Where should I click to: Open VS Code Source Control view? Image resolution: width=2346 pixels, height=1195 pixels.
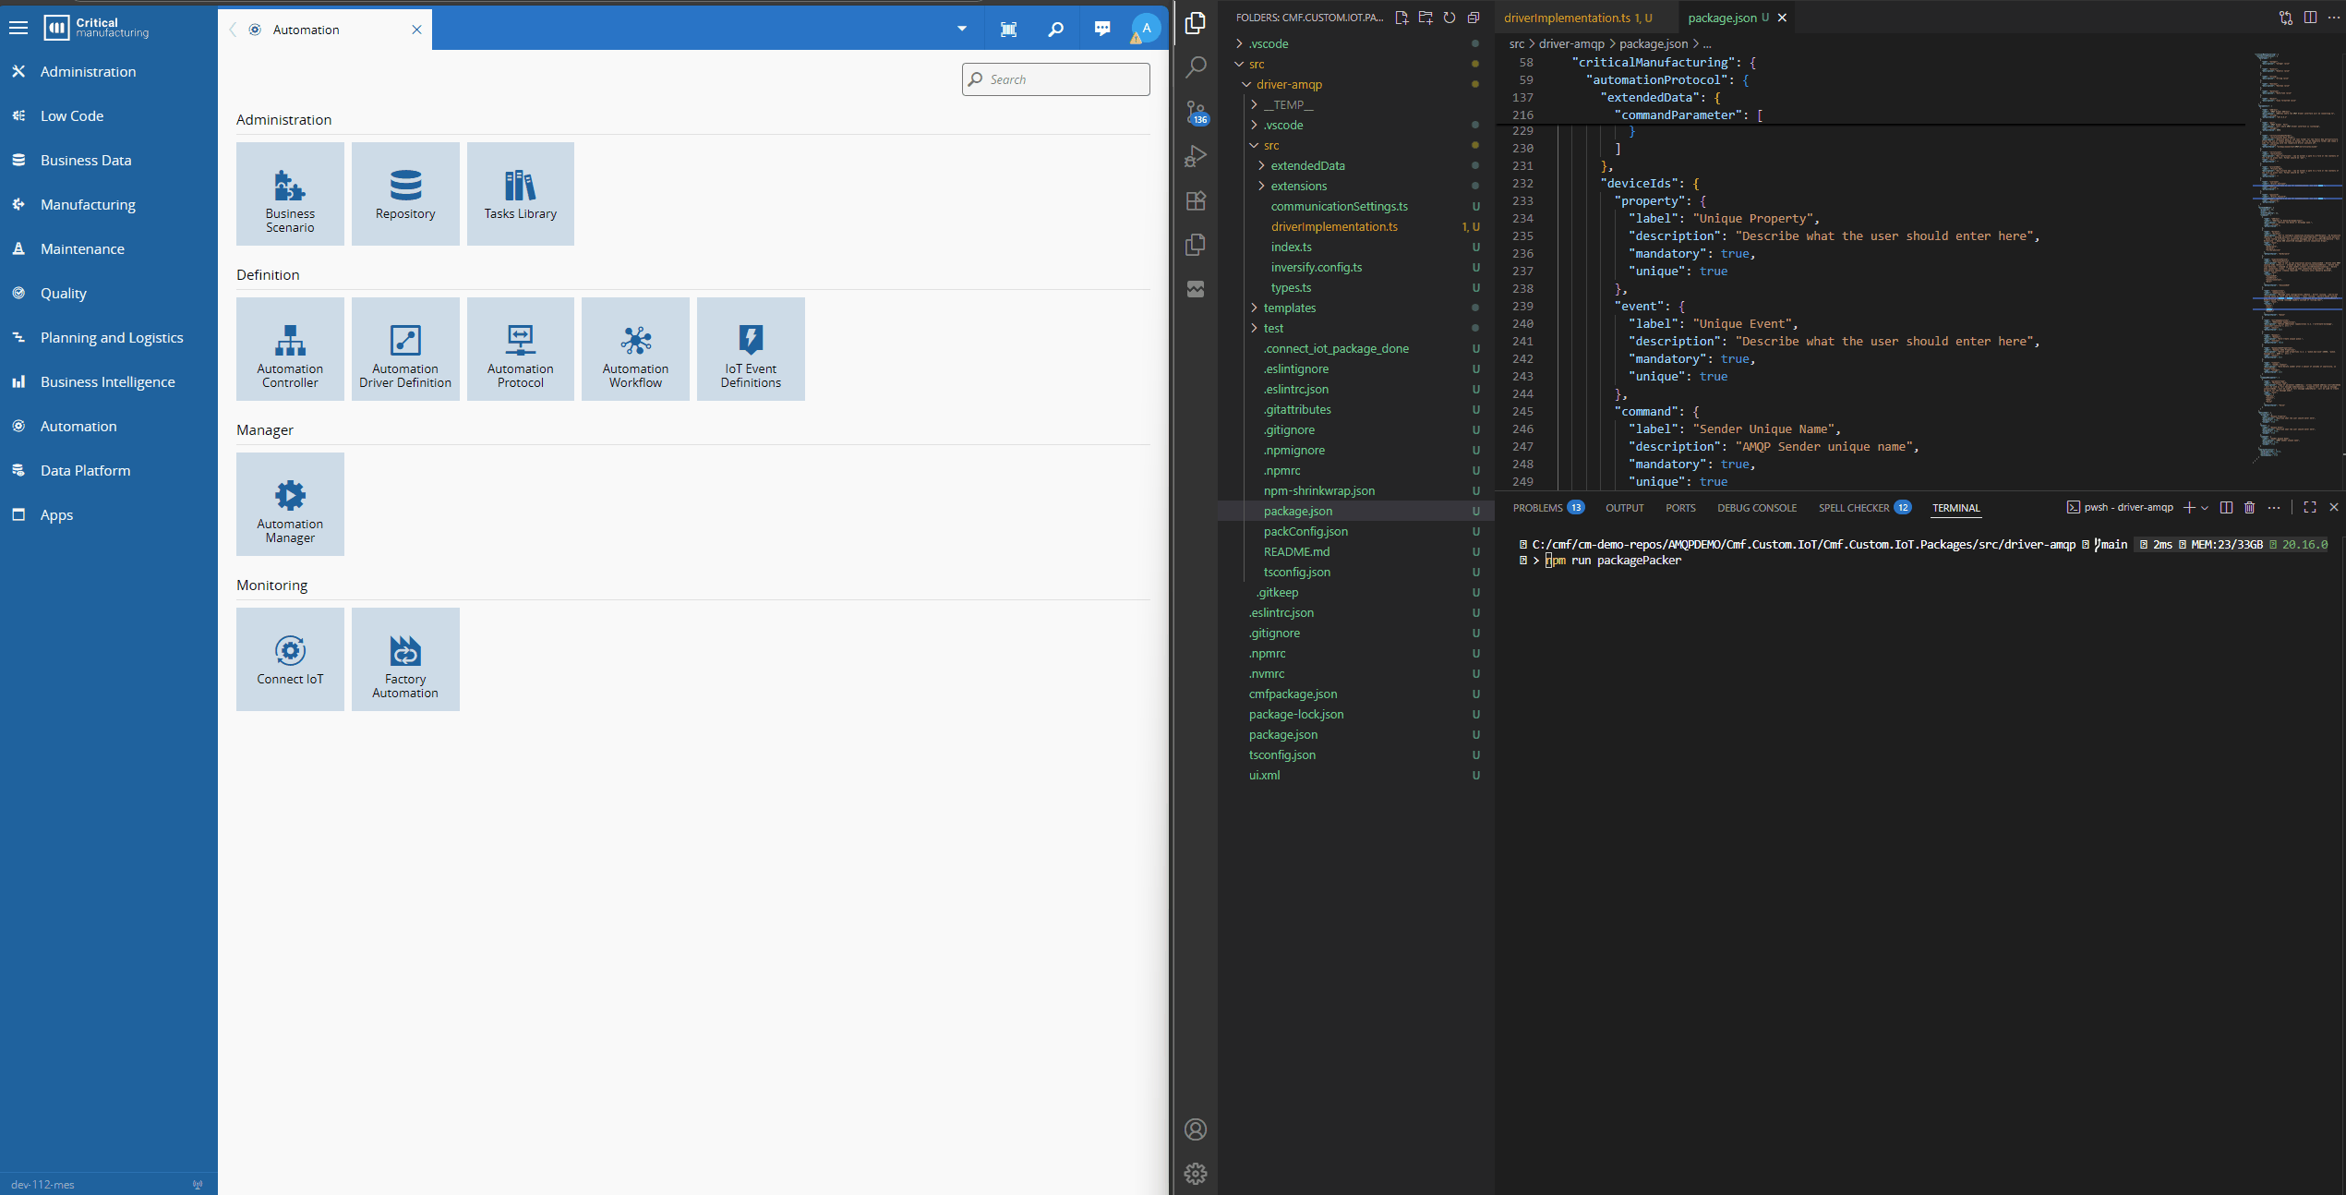point(1196,112)
